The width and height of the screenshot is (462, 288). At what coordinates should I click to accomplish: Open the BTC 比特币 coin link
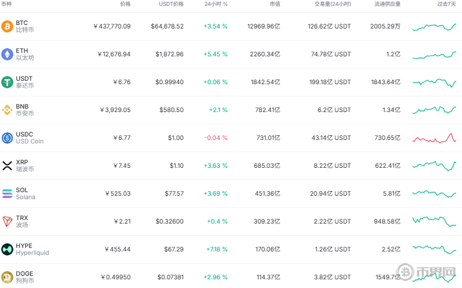click(x=25, y=26)
